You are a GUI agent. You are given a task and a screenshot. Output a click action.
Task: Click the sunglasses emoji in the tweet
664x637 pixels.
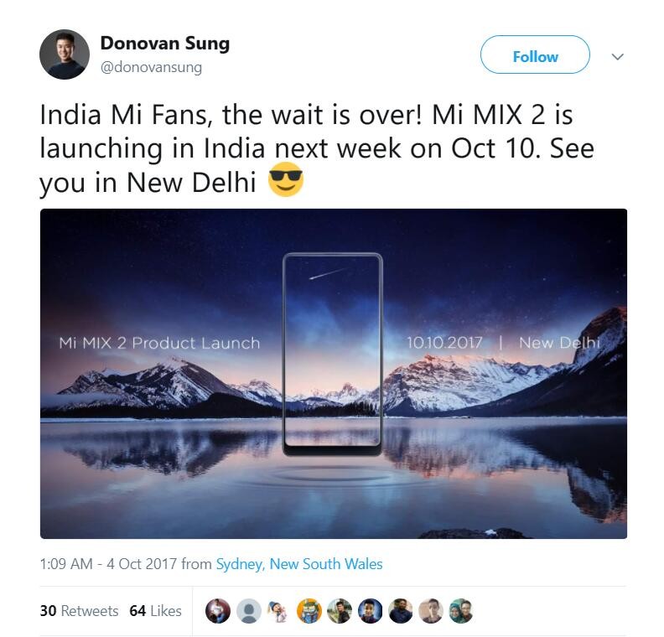(x=285, y=179)
